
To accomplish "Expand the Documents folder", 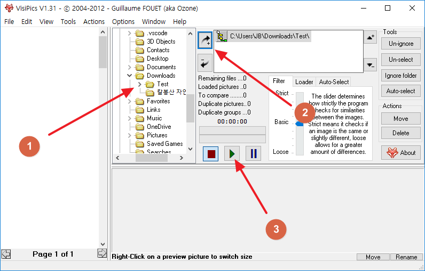I will tap(129, 67).
